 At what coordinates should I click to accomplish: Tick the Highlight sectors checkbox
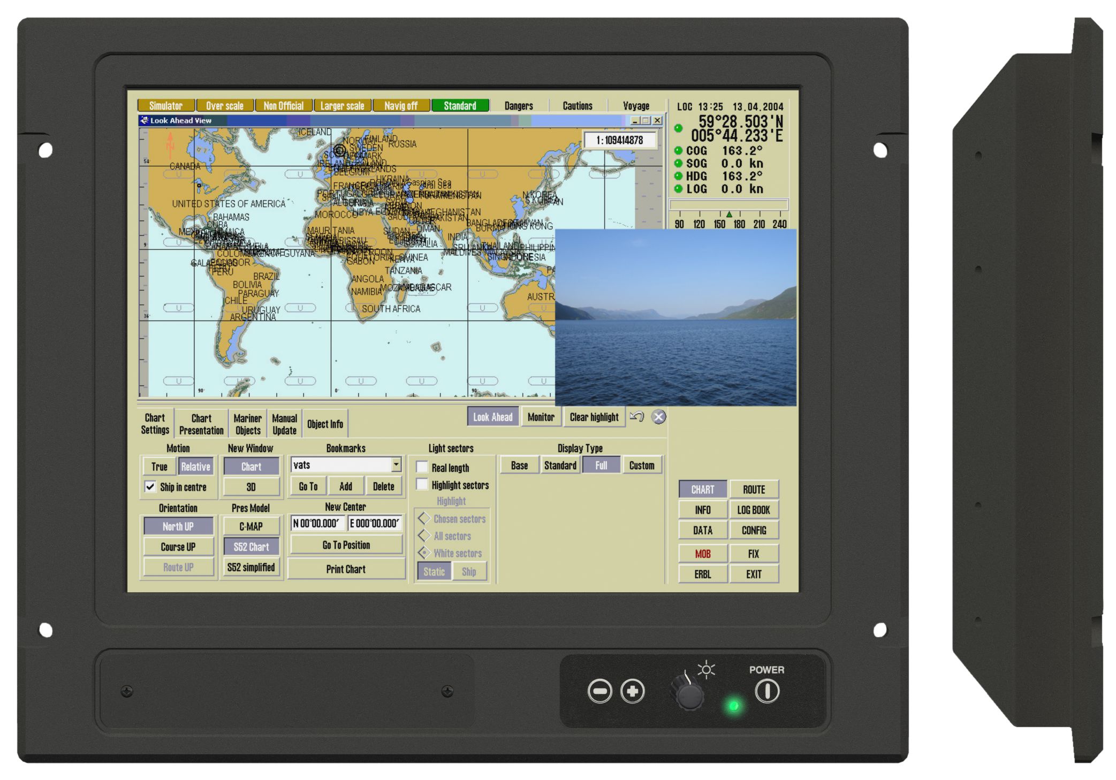point(422,485)
